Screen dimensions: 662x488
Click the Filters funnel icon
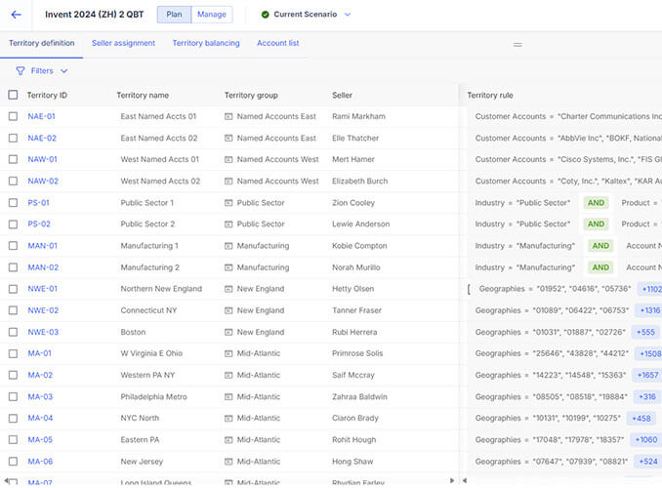(21, 71)
